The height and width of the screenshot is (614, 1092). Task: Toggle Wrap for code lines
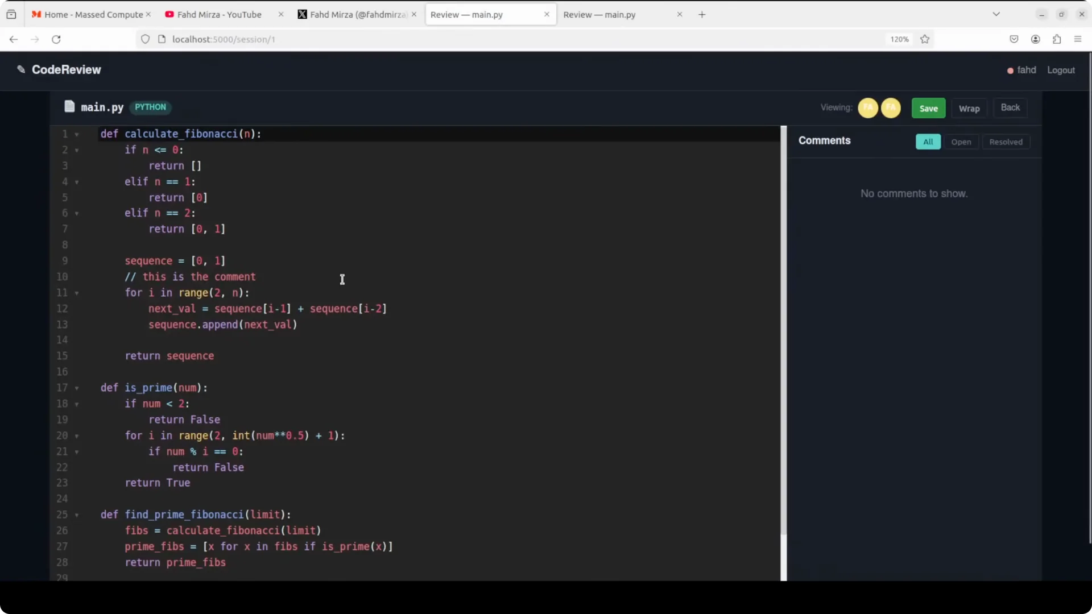pos(969,109)
